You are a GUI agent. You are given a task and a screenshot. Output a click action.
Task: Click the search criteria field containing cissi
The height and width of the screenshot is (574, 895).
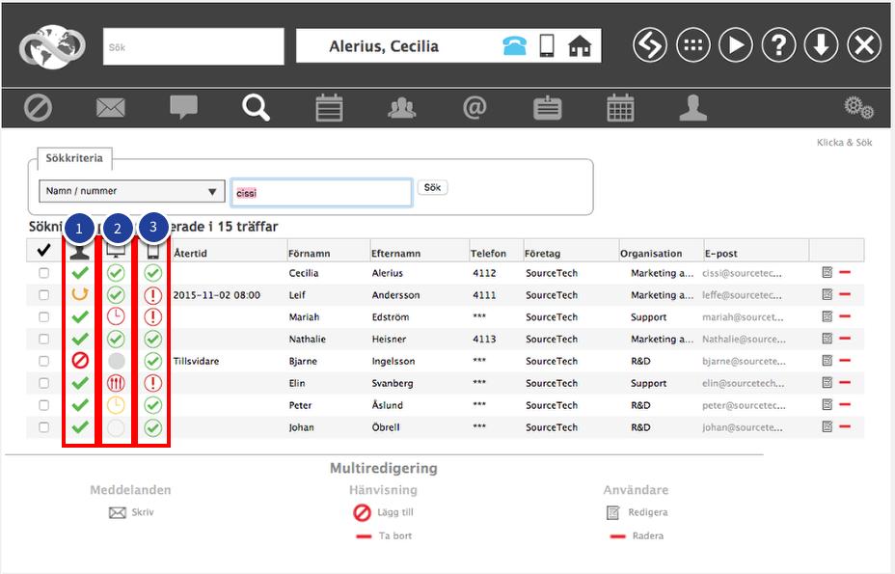(x=321, y=193)
